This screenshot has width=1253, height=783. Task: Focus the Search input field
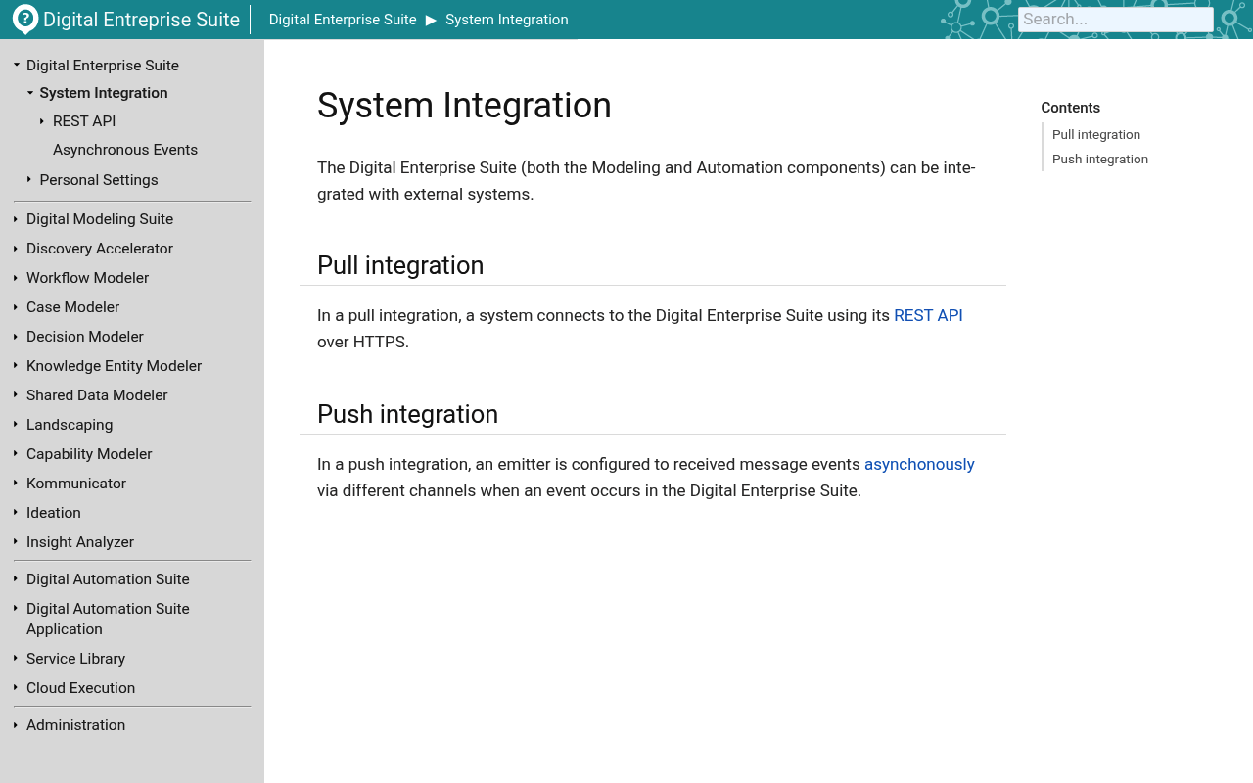point(1116,20)
